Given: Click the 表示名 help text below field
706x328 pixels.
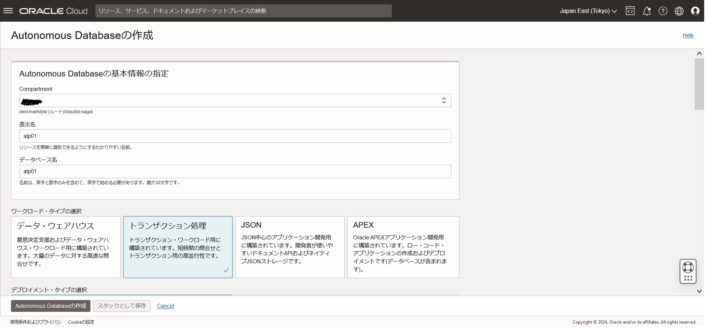Looking at the screenshot, I should (76, 147).
